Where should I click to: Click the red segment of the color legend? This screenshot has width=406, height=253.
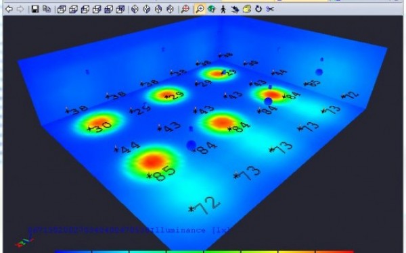tap(335, 252)
